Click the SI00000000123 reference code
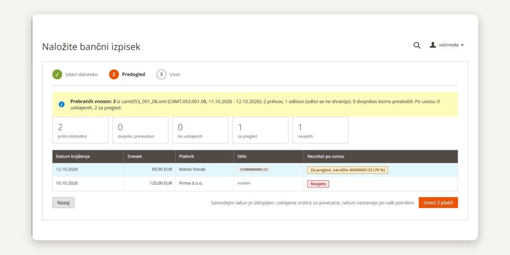The height and width of the screenshot is (255, 510). 254,170
